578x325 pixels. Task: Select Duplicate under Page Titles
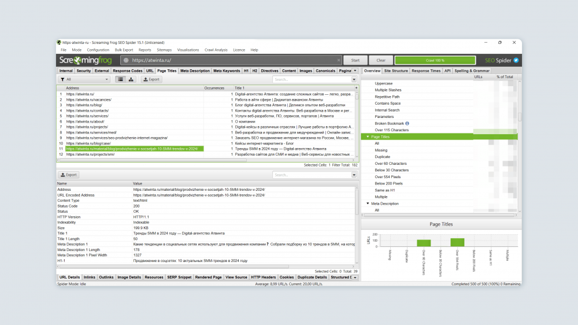[x=382, y=157]
